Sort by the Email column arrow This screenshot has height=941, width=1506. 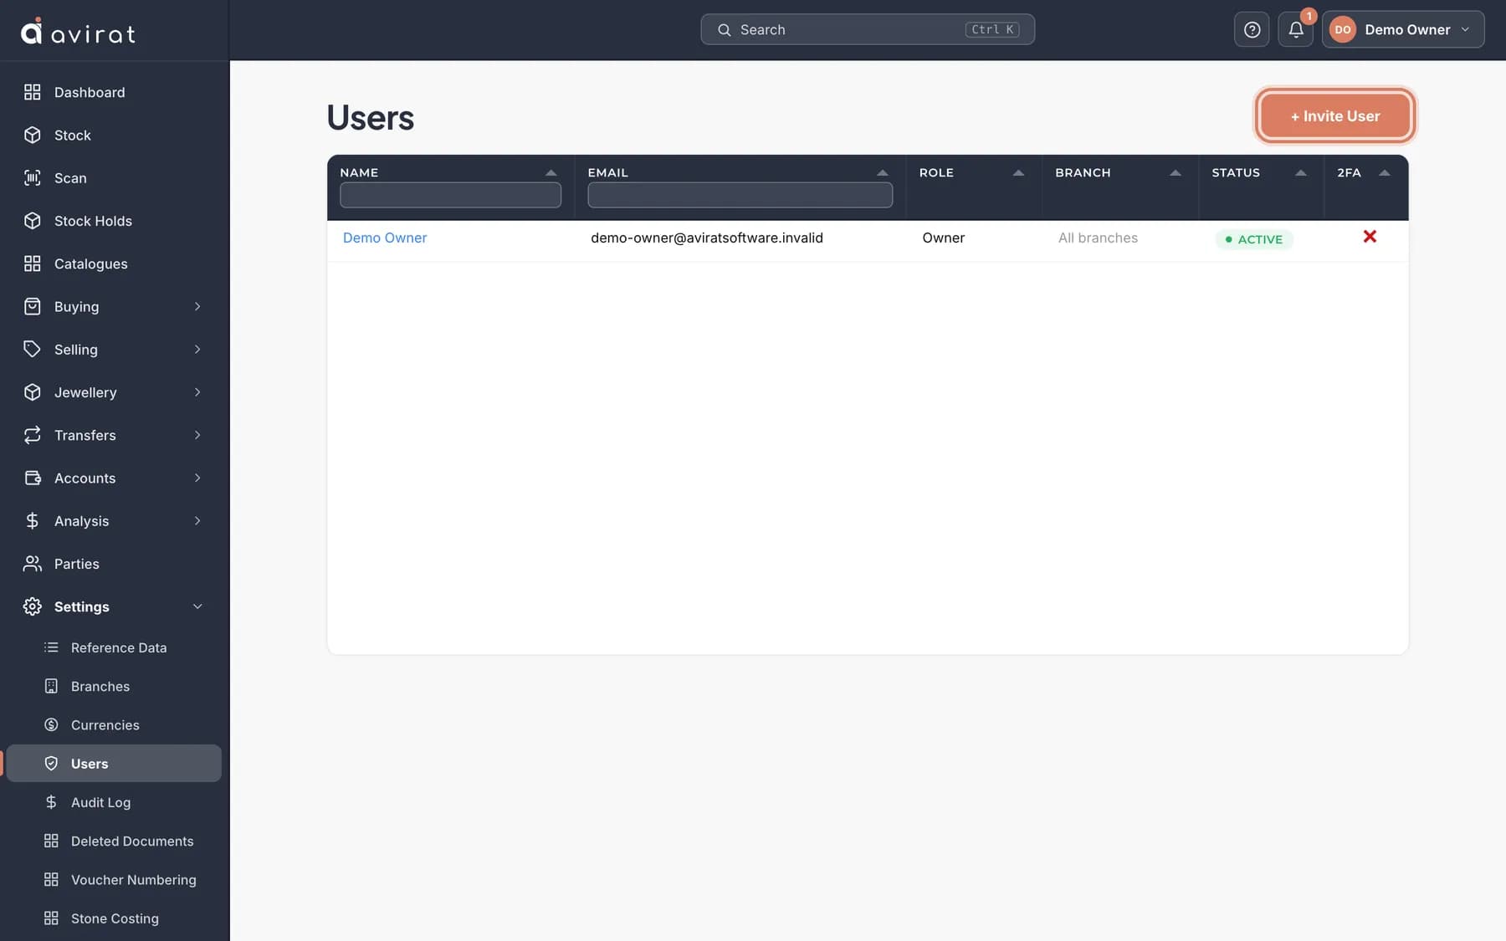tap(882, 172)
